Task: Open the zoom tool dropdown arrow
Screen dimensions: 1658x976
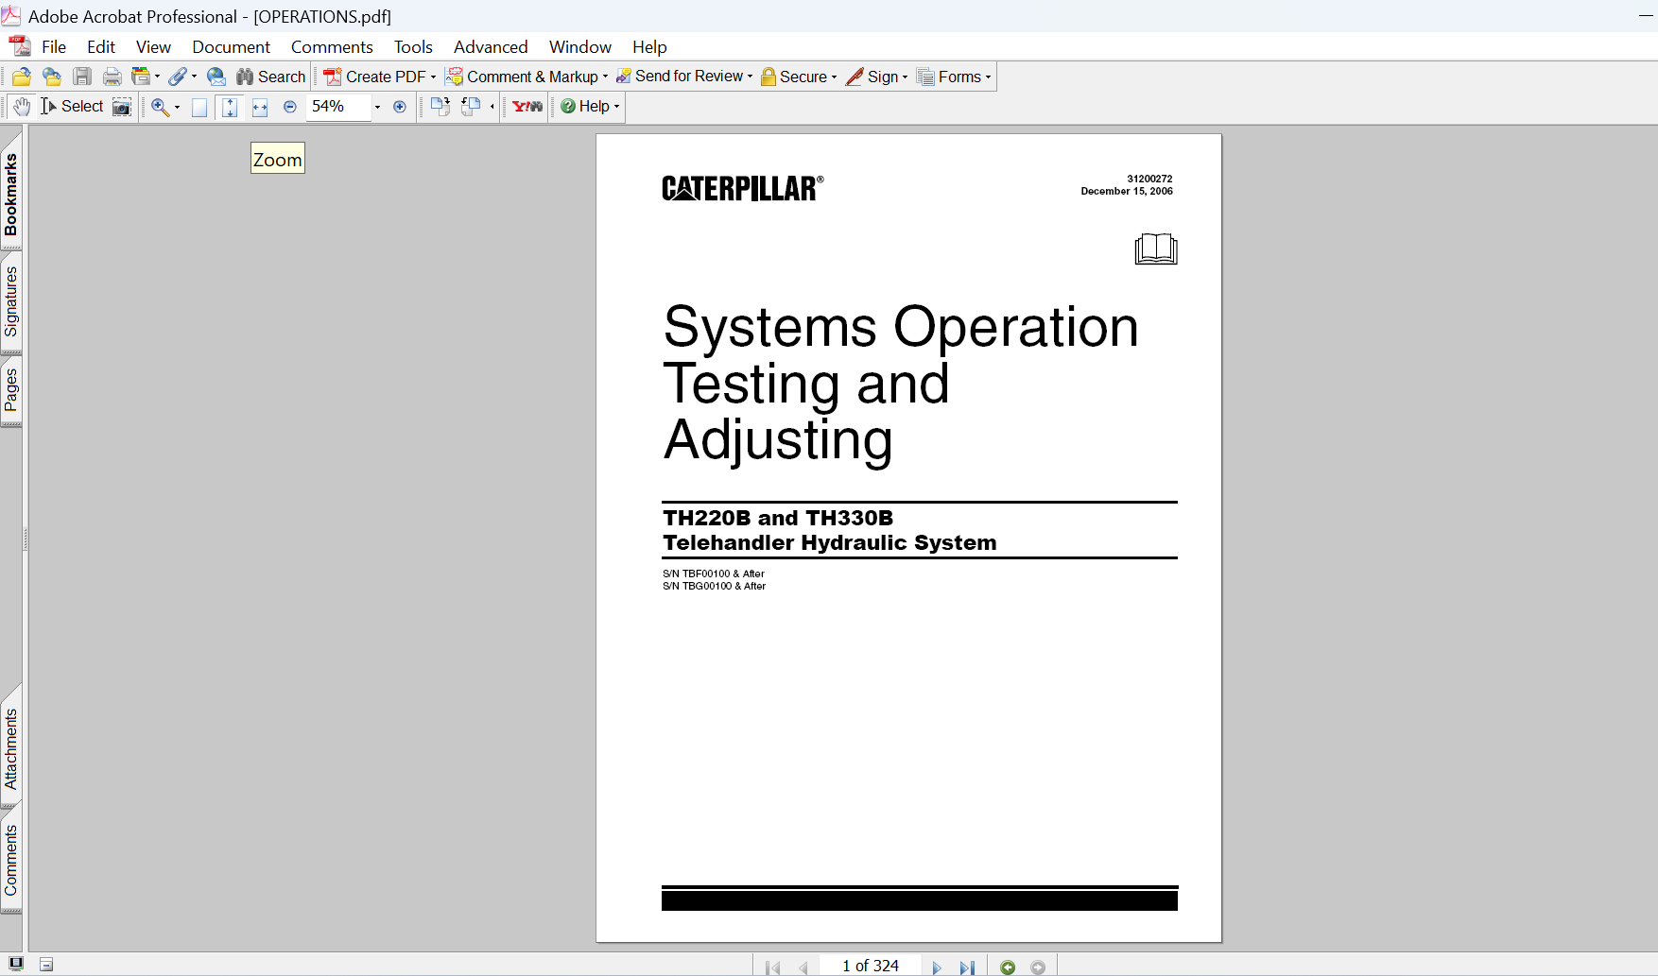Action: coord(177,107)
